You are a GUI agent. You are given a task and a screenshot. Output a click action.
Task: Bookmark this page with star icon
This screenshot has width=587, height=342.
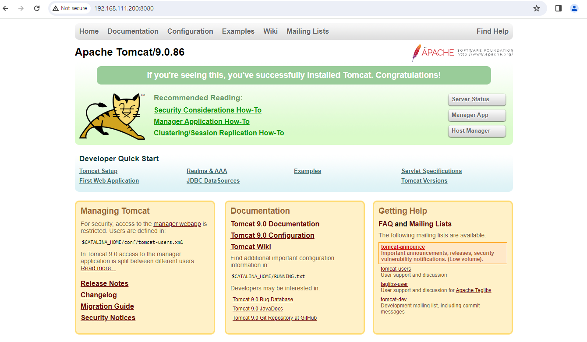pos(537,8)
